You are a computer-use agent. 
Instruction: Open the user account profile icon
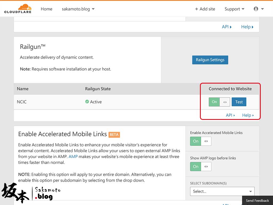[x=256, y=9]
